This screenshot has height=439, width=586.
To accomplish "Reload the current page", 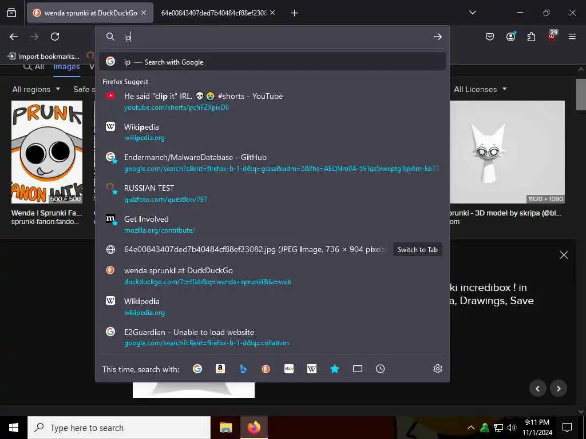I will (55, 37).
